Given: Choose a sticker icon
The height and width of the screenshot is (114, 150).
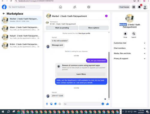Looking at the screenshot, I should coord(55,104).
